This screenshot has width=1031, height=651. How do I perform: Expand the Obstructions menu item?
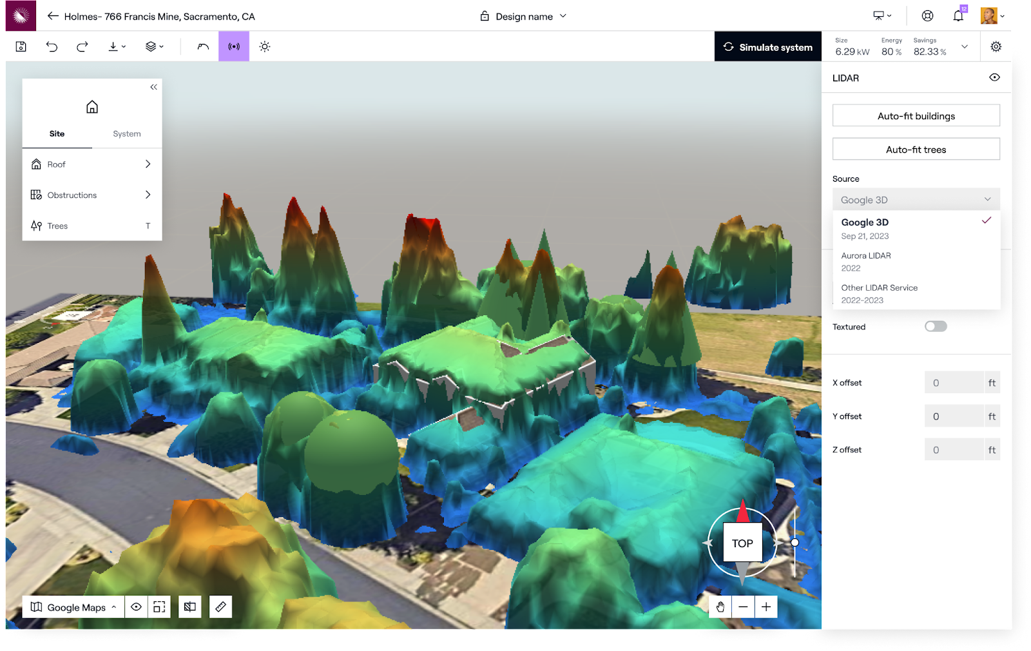[92, 195]
